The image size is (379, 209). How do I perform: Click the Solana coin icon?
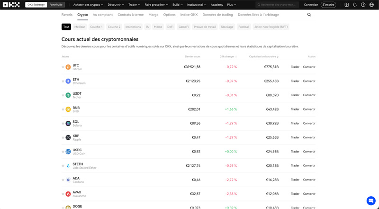click(x=68, y=123)
